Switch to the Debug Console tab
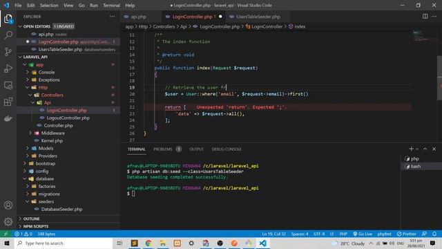Image resolution: width=442 pixels, height=249 pixels. (227, 149)
